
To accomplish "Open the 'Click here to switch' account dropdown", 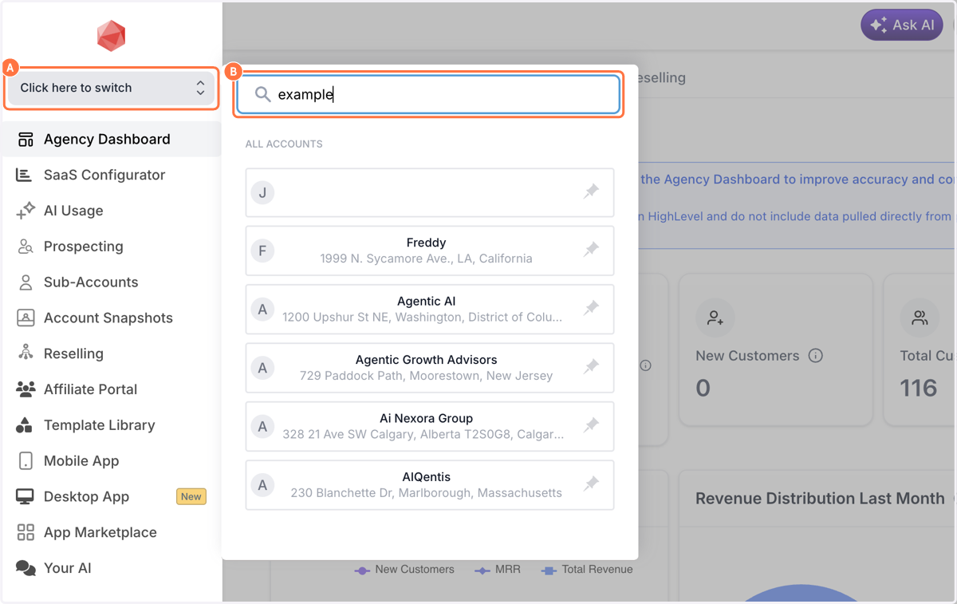I will (111, 88).
